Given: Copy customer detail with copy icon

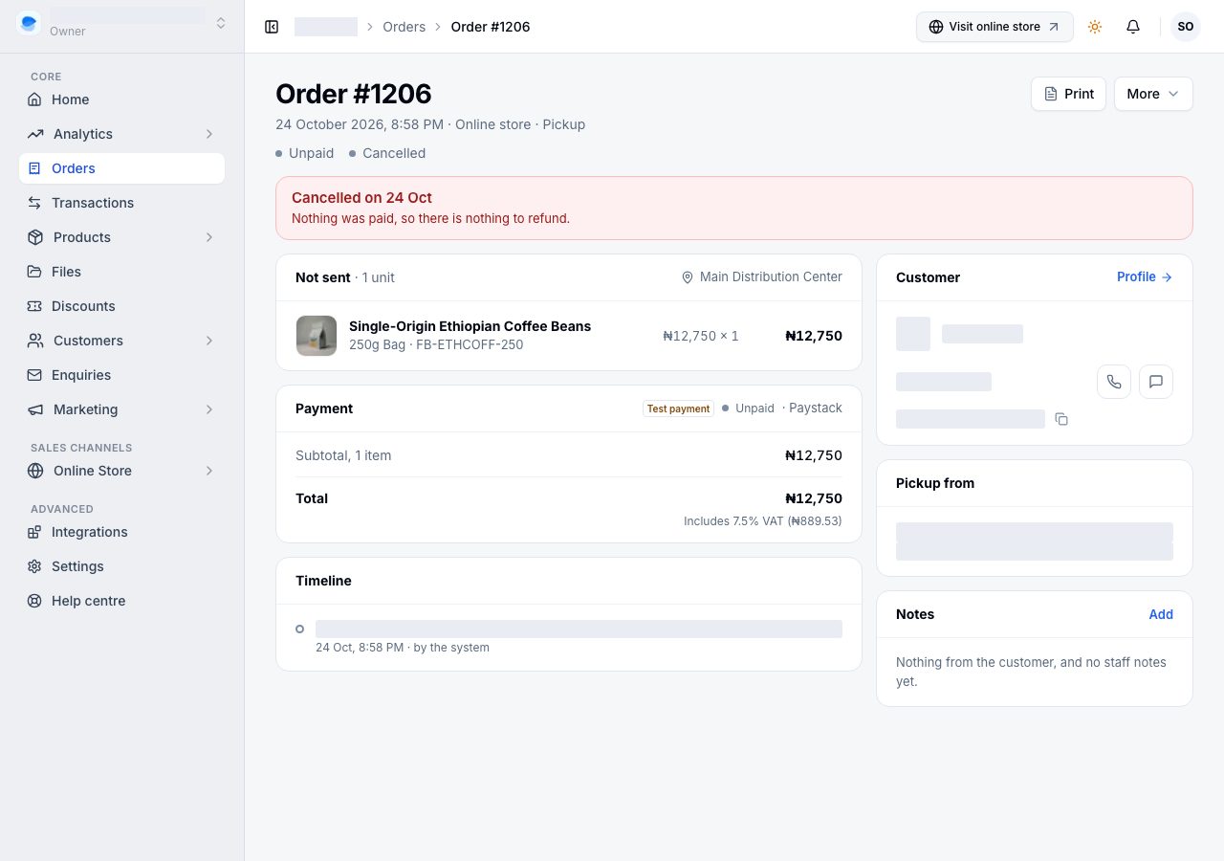Looking at the screenshot, I should pos(1061,419).
